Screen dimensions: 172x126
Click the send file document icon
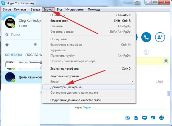point(136,118)
